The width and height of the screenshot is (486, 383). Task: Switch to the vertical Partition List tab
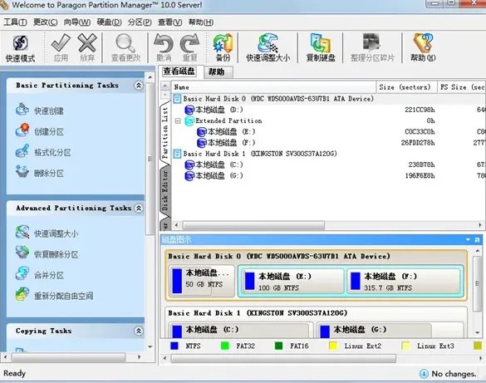tap(165, 132)
